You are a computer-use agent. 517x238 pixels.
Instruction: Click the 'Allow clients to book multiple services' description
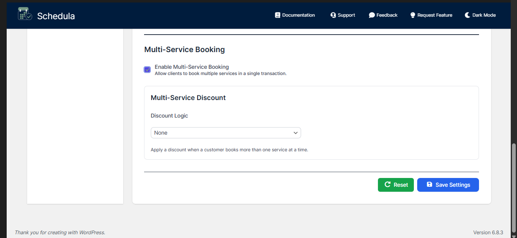click(220, 73)
